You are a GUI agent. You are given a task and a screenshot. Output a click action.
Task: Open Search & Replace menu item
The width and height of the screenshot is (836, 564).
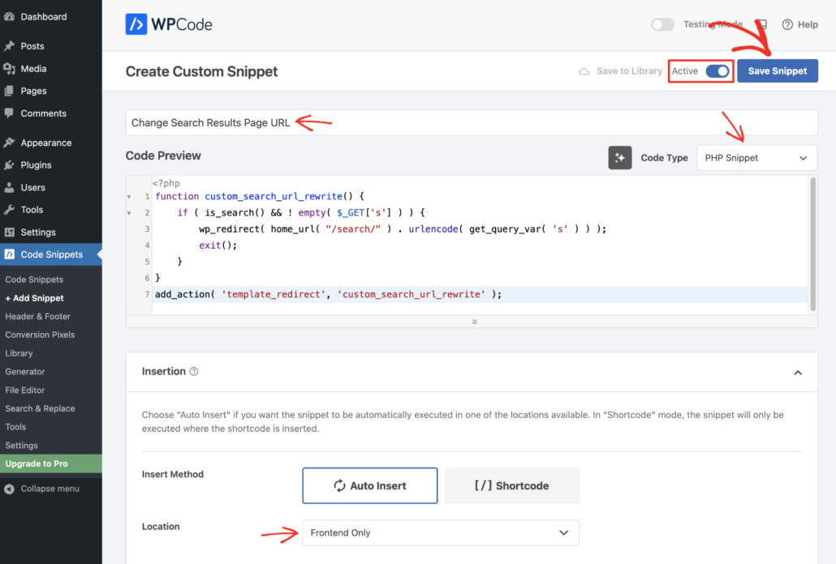(40, 408)
